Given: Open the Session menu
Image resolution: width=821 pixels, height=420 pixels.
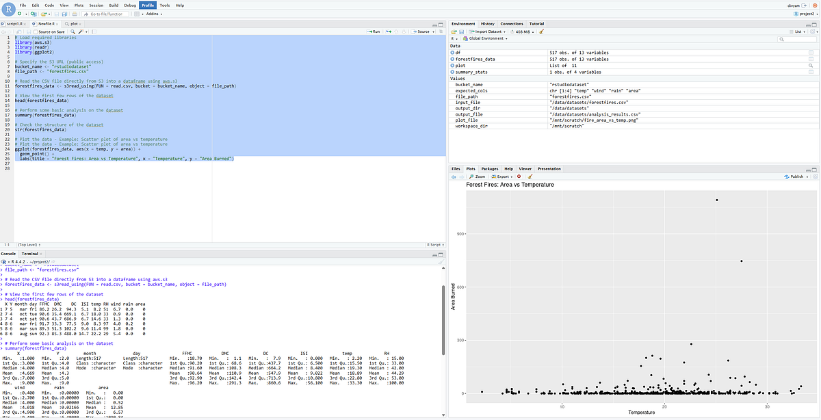Looking at the screenshot, I should [x=96, y=5].
